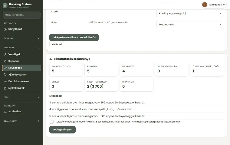Viewport: 230px width, 145px height.
Task: Click the Bérlet stat card
Action: 66,85
